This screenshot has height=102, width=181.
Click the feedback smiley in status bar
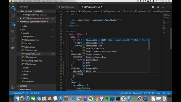click(164, 93)
